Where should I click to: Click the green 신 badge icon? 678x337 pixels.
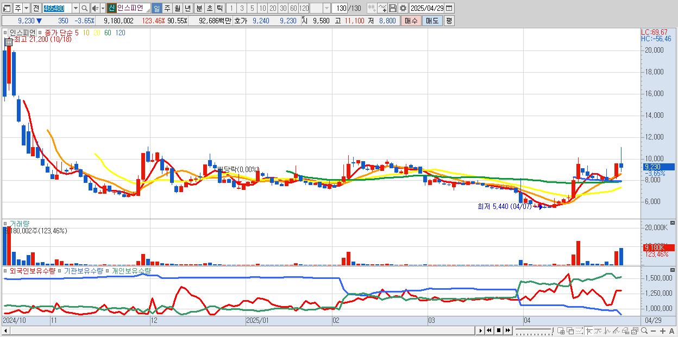pos(111,8)
